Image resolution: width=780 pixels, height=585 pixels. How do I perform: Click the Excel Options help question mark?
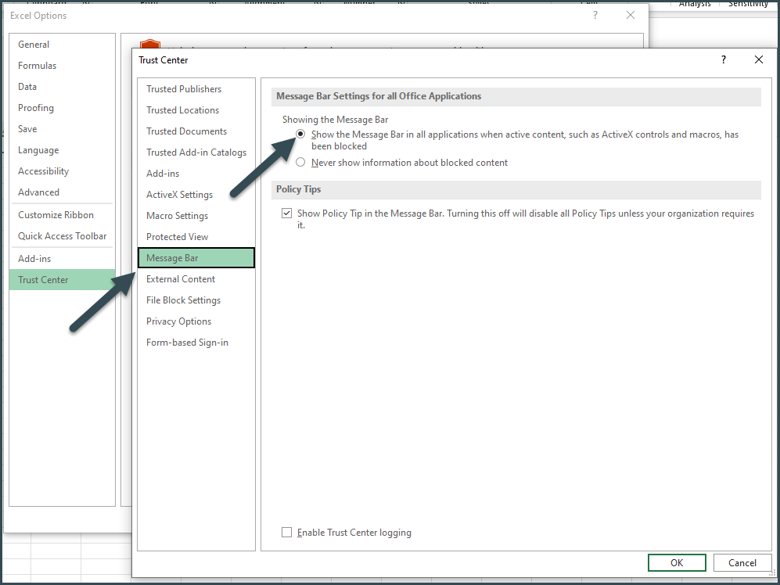595,15
